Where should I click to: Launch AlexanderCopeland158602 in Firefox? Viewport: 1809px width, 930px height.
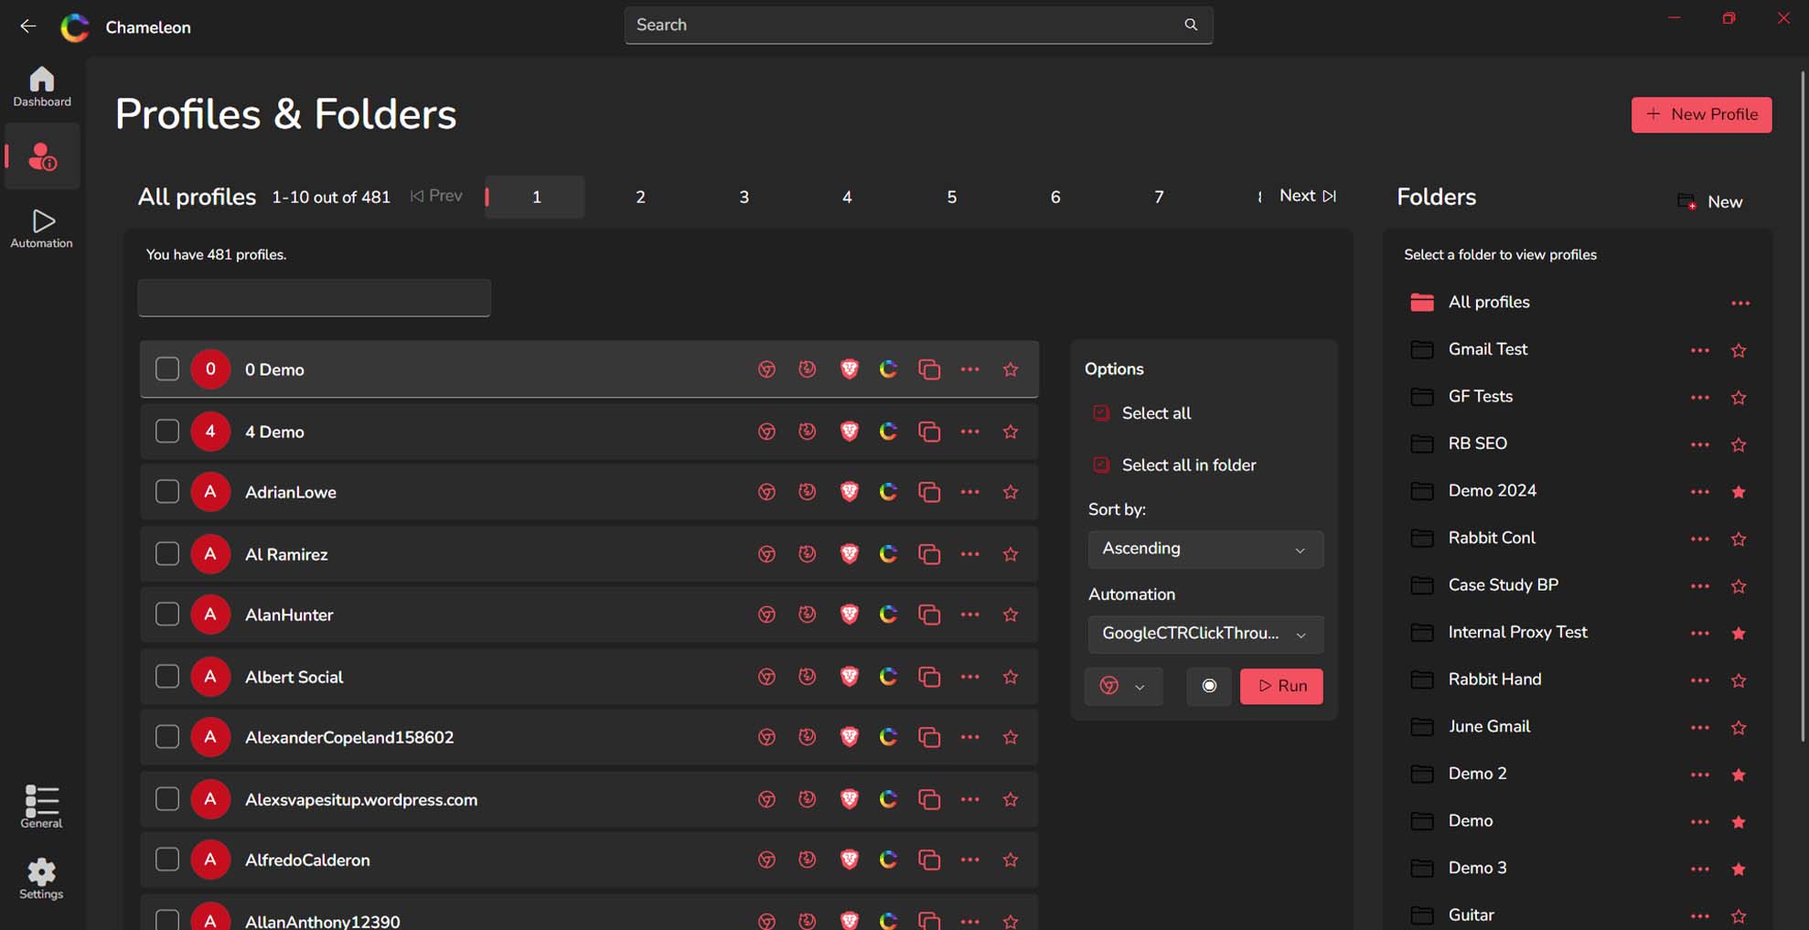click(x=807, y=737)
